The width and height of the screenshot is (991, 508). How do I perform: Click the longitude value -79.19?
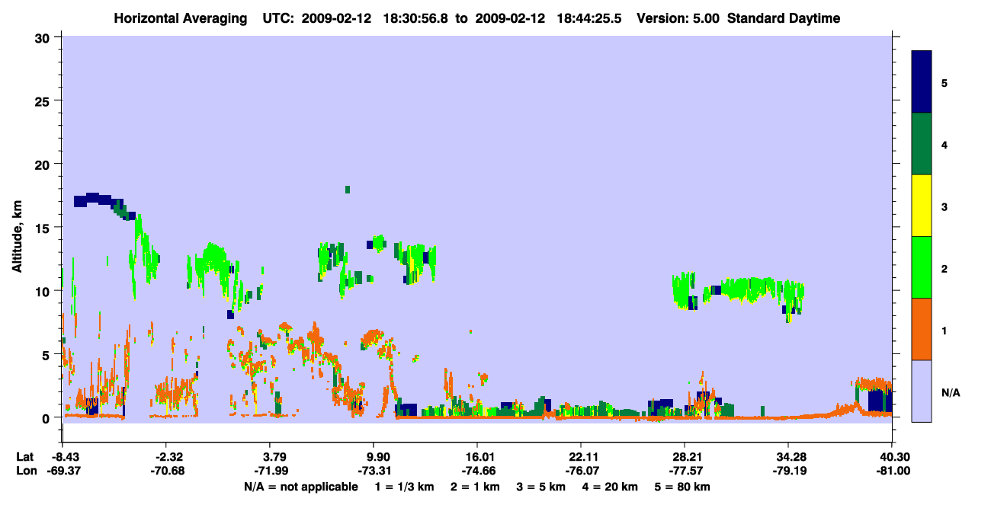[x=788, y=471]
